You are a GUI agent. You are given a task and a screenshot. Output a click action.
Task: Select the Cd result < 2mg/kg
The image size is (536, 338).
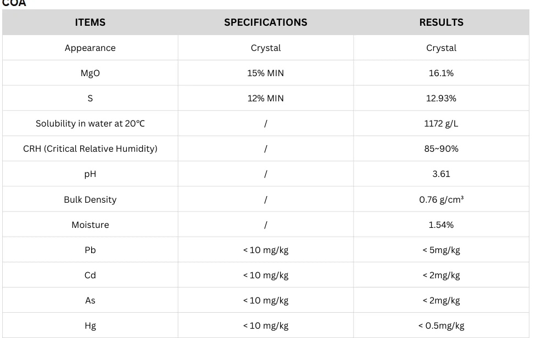[441, 275]
